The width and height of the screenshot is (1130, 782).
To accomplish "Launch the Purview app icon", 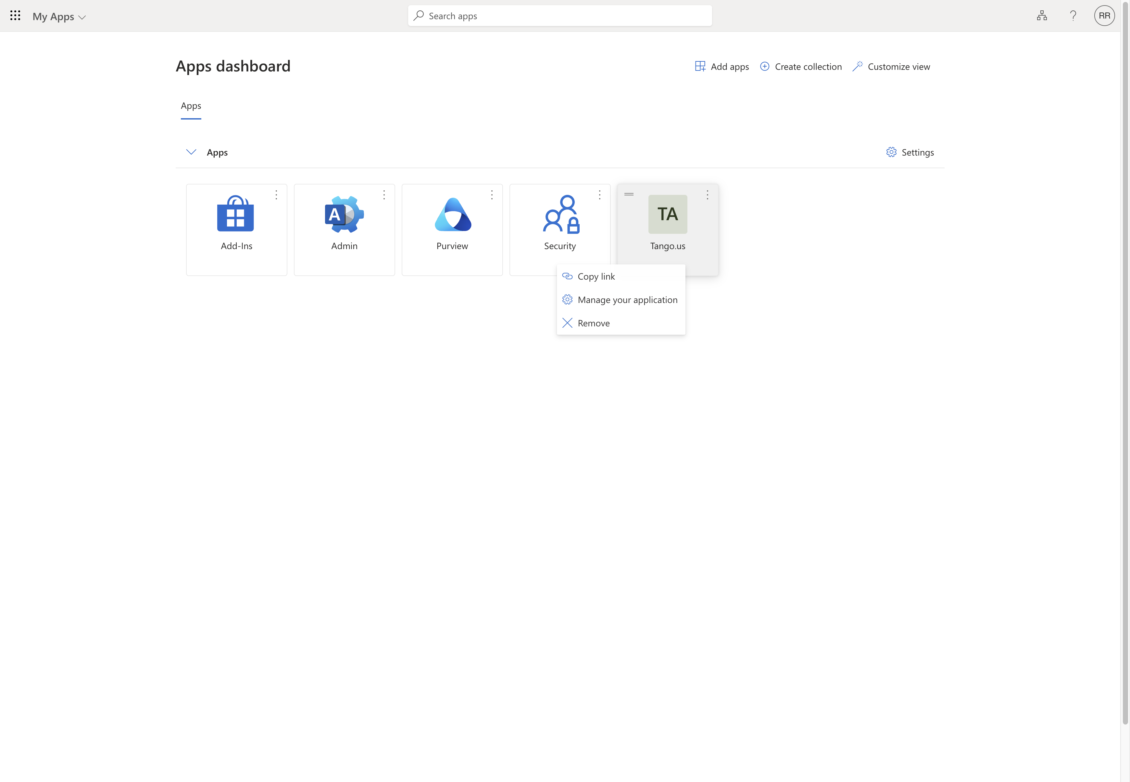I will [453, 214].
